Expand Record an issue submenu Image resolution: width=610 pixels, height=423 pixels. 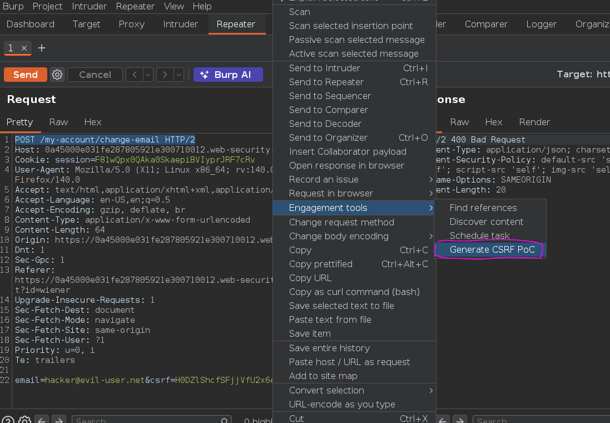pyautogui.click(x=354, y=180)
